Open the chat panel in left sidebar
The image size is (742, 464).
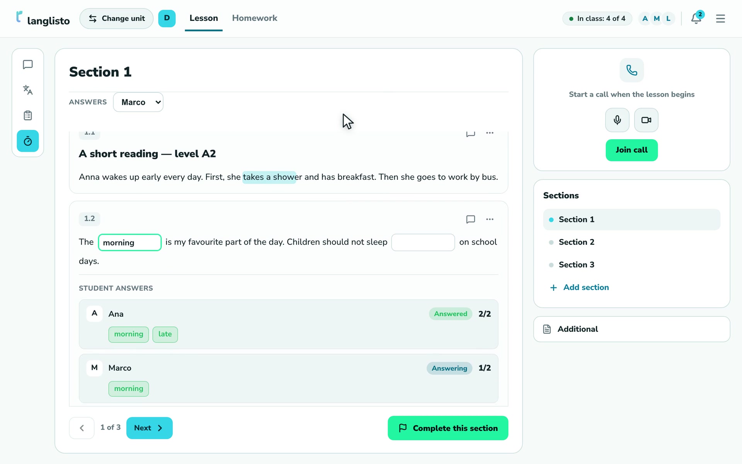pyautogui.click(x=28, y=65)
